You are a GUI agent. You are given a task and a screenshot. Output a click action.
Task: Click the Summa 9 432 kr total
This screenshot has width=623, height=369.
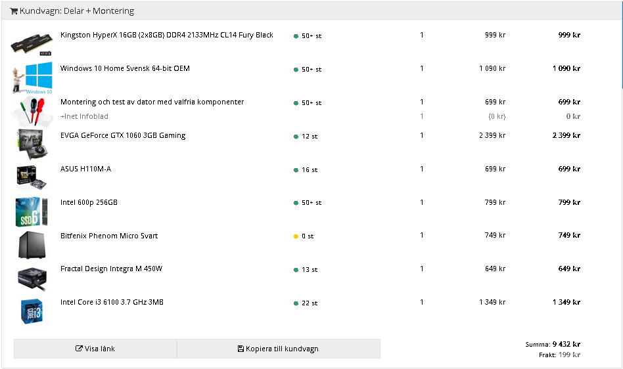pyautogui.click(x=553, y=345)
